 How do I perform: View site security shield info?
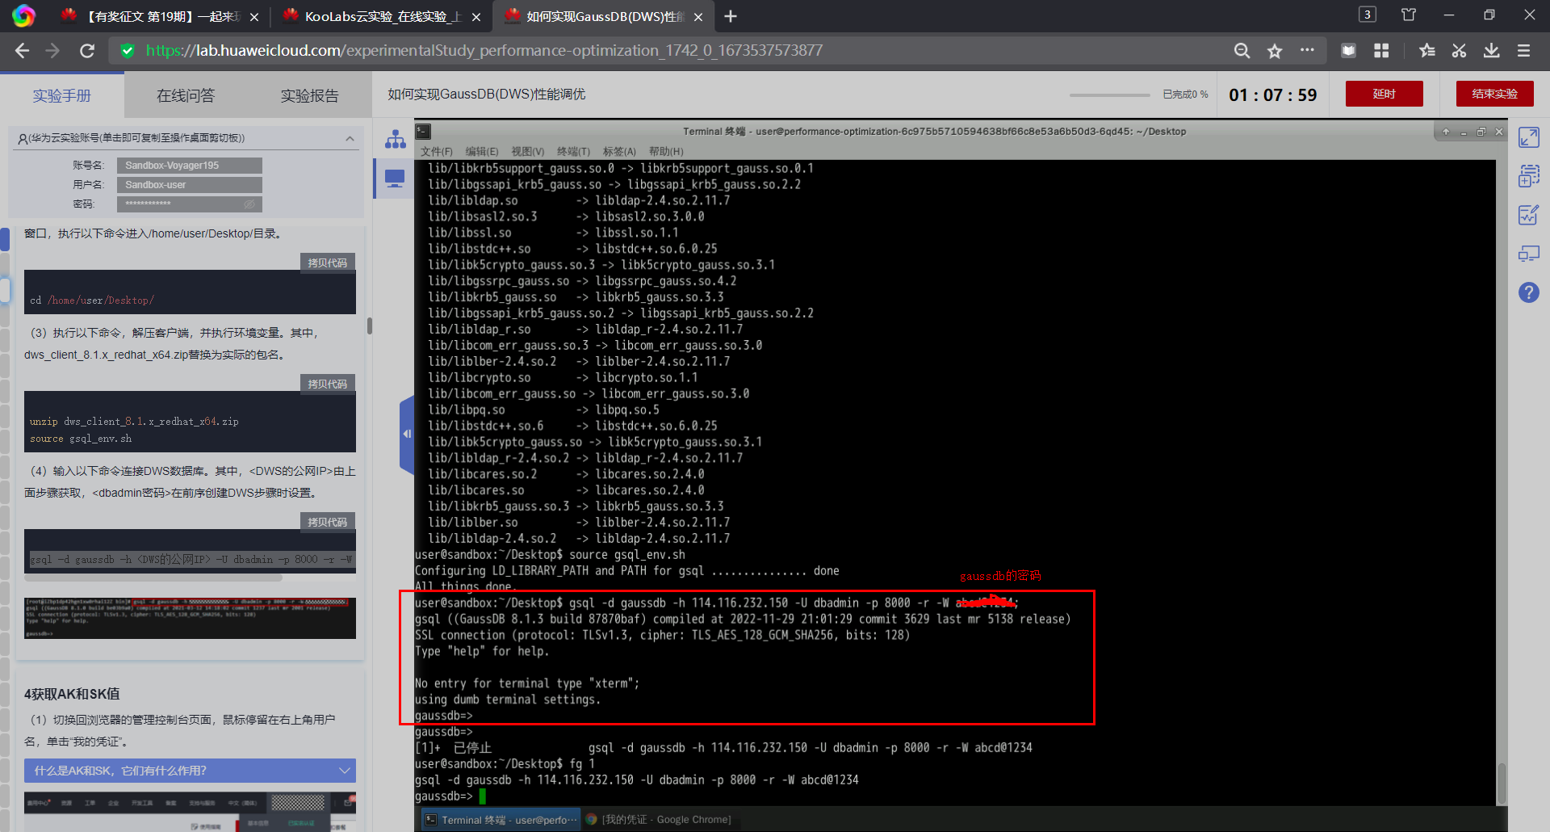coord(127,51)
